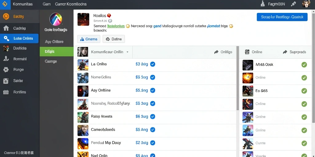Image resolution: width=315 pixels, height=157 pixels.
Task: Select the green btigis item in the side panel
Action: pos(57,52)
